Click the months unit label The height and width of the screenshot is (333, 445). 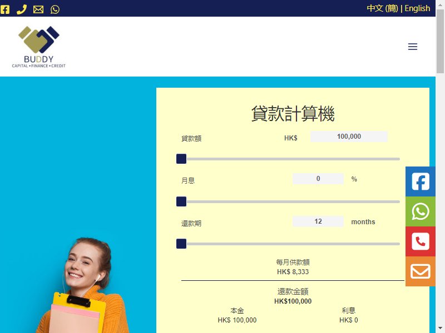coord(363,221)
